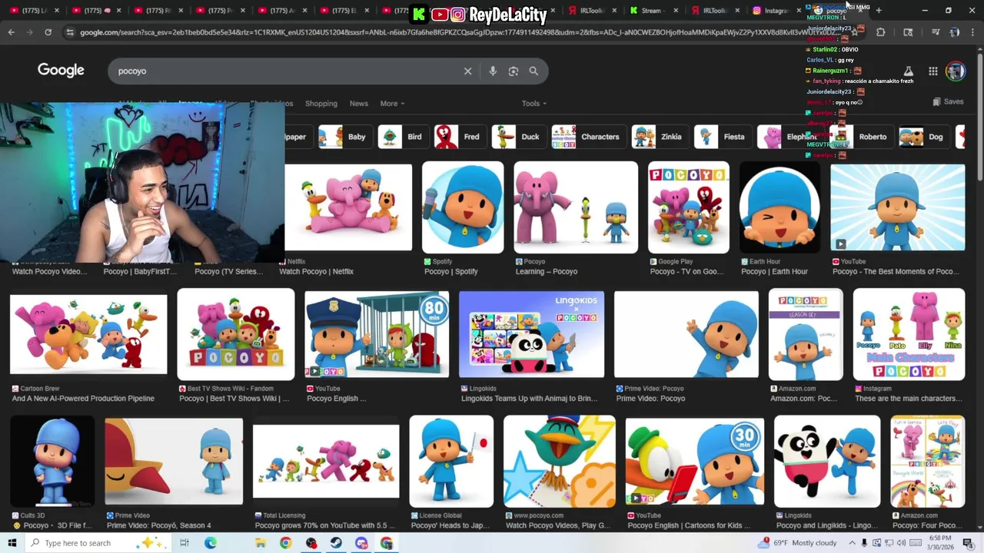Screen dimensions: 984x553
Task: Click the taskbar clock showing 6:58 PM
Action: [940, 543]
